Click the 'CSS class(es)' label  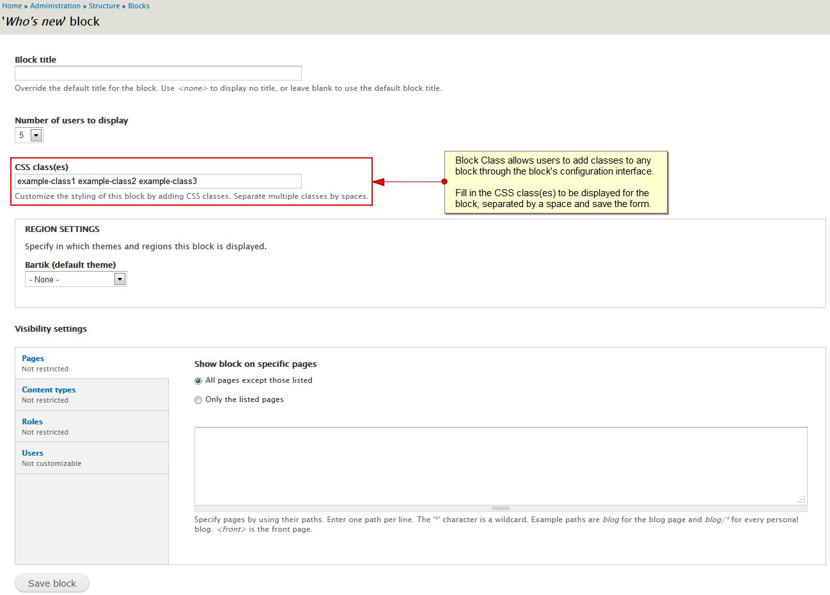click(42, 167)
